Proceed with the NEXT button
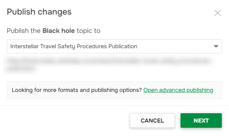Screen dimensions: 229x136 tap(201, 120)
